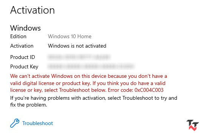The width and height of the screenshot is (204, 136).
Task: Click the Windows section heading
Action: 26,28
